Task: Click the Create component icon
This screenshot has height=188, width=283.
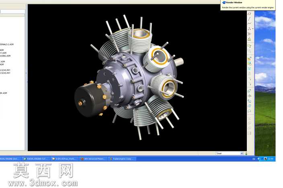Action: [x=249, y=63]
